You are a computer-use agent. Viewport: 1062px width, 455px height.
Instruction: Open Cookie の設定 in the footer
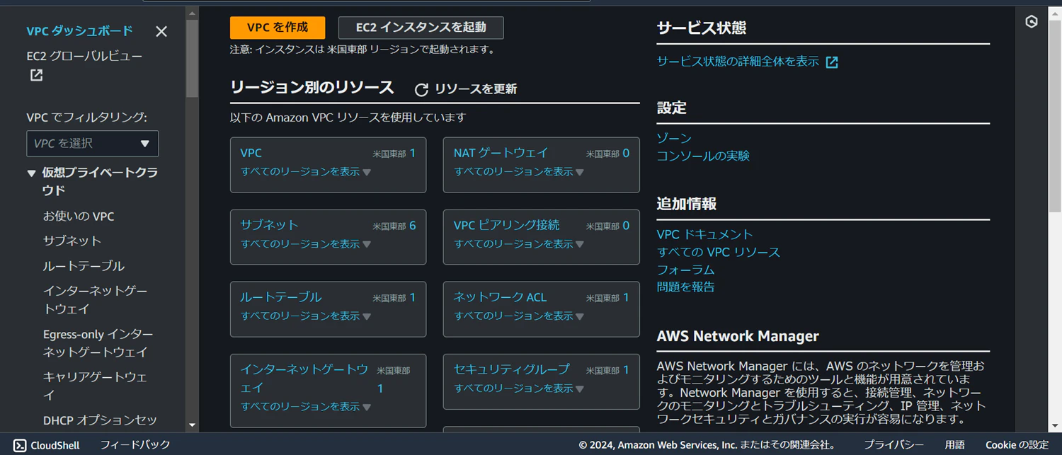click(x=1017, y=445)
